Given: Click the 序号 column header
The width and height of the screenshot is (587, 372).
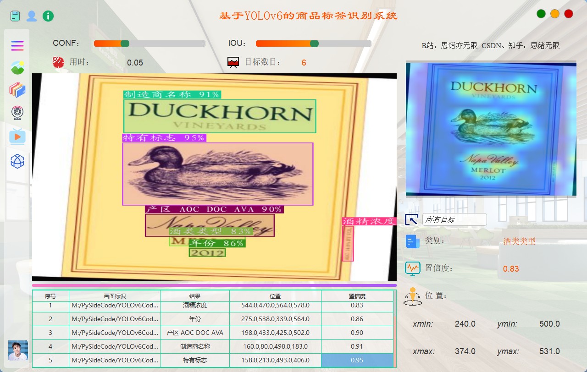Looking at the screenshot, I should (x=50, y=296).
